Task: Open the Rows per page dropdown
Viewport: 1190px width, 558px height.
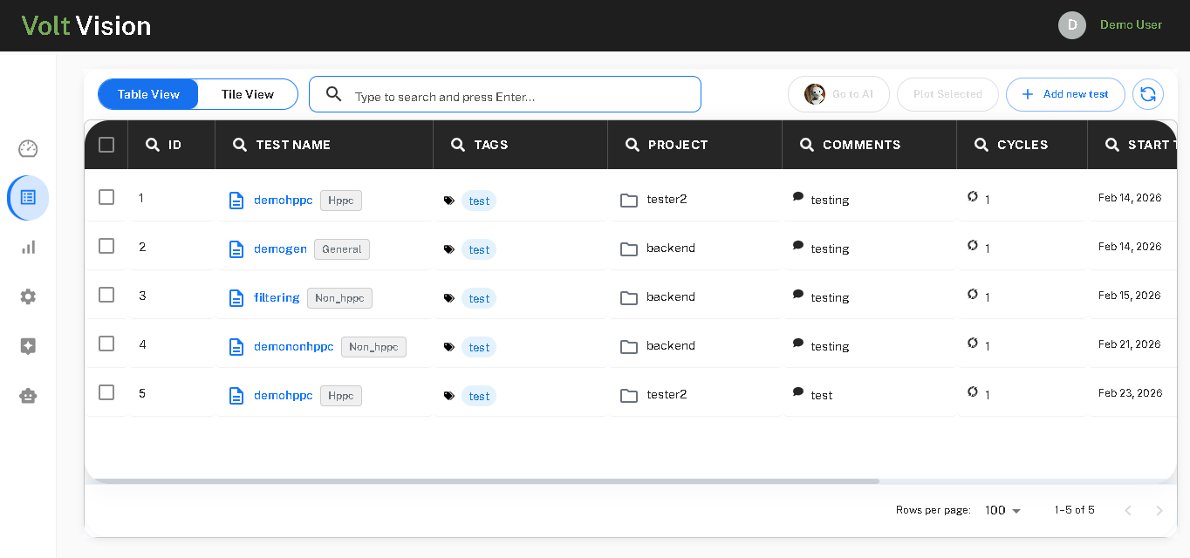Action: (x=1001, y=510)
